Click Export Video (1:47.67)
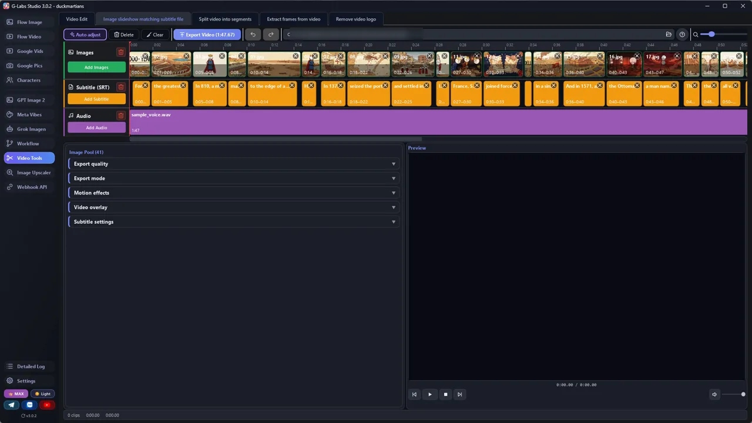 pyautogui.click(x=207, y=35)
